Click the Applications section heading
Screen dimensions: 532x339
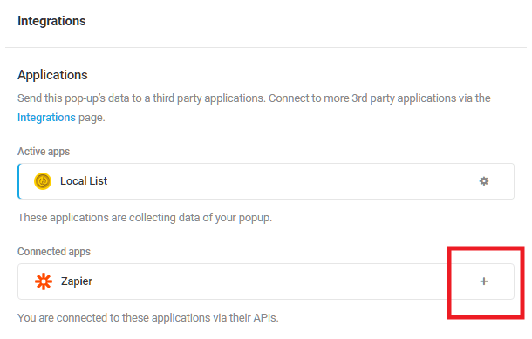(x=52, y=75)
